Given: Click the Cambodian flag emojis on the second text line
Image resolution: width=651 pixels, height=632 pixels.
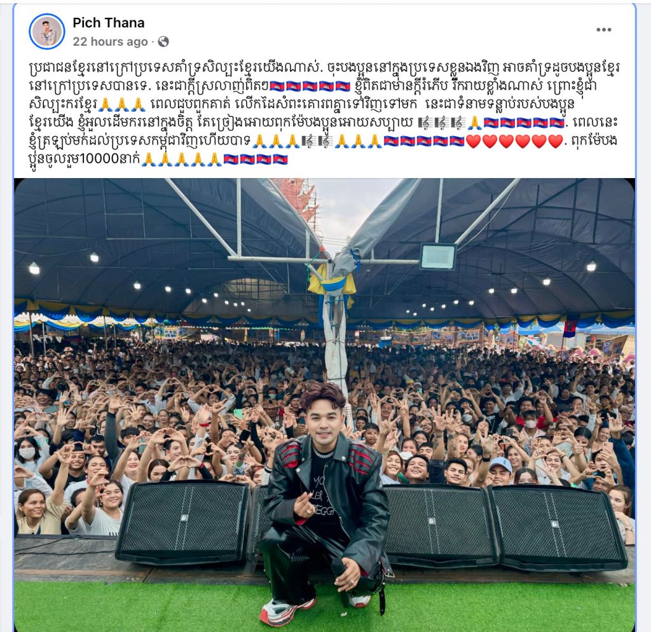Looking at the screenshot, I should pos(310,86).
